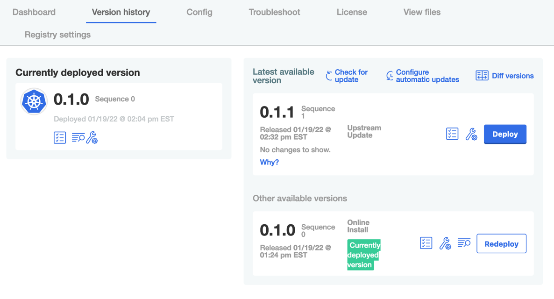Viewport: 554px width, 299px height.
Task: Open Configure automatic updates
Action: point(422,76)
